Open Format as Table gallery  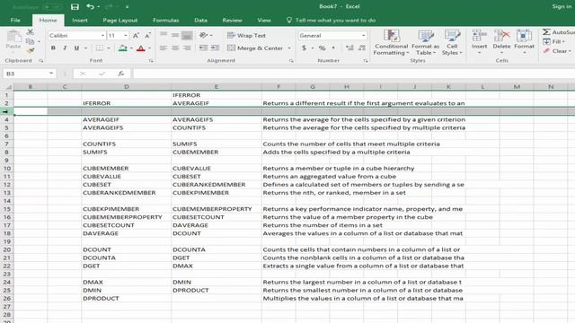coord(425,42)
